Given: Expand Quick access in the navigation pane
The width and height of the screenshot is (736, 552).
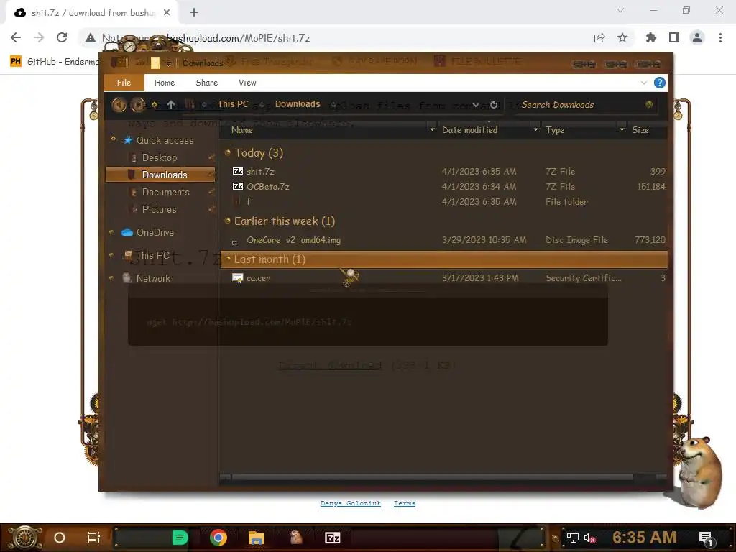Looking at the screenshot, I should [113, 139].
